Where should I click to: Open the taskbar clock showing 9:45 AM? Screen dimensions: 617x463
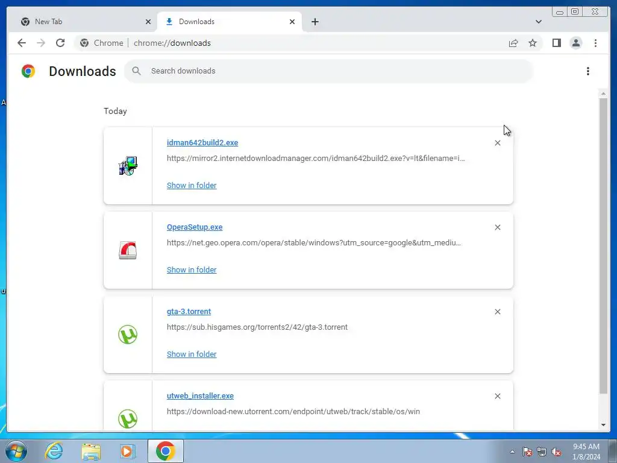point(586,452)
